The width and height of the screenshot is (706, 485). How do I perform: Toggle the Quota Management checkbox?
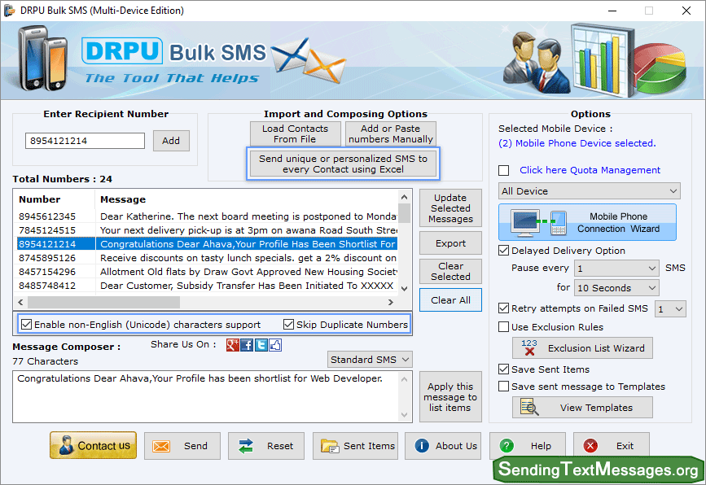pyautogui.click(x=504, y=171)
